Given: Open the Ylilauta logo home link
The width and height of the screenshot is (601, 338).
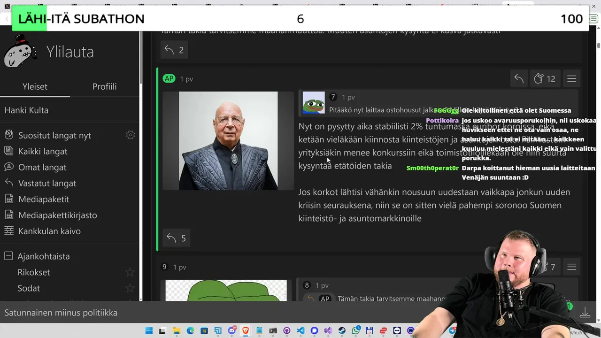Looking at the screenshot, I should coord(49,52).
